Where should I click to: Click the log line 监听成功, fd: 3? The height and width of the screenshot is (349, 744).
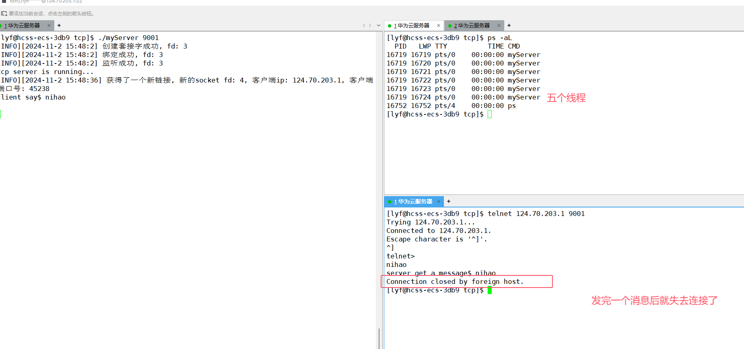point(82,63)
